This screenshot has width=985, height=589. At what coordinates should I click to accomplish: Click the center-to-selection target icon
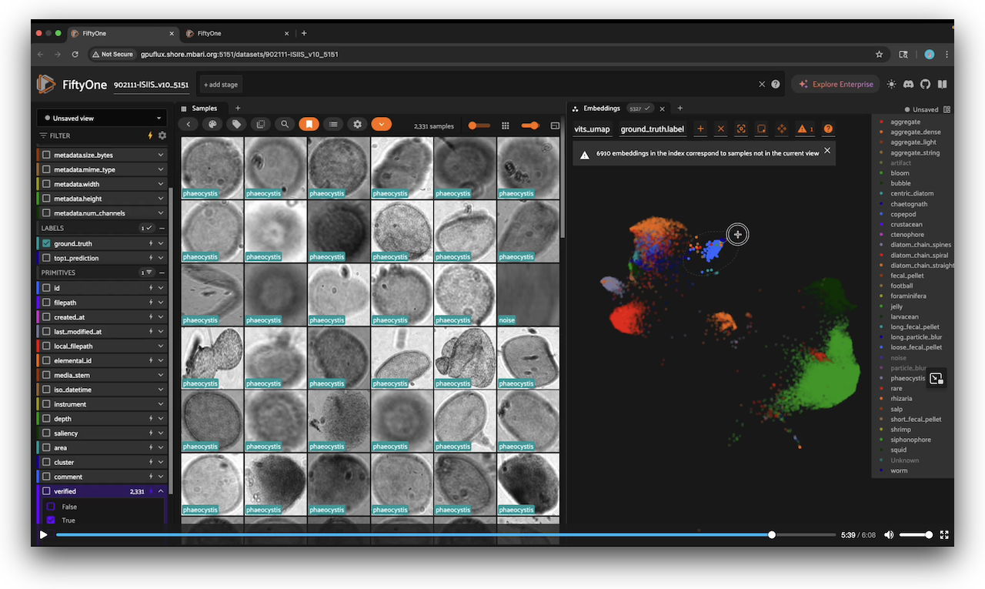click(x=741, y=129)
